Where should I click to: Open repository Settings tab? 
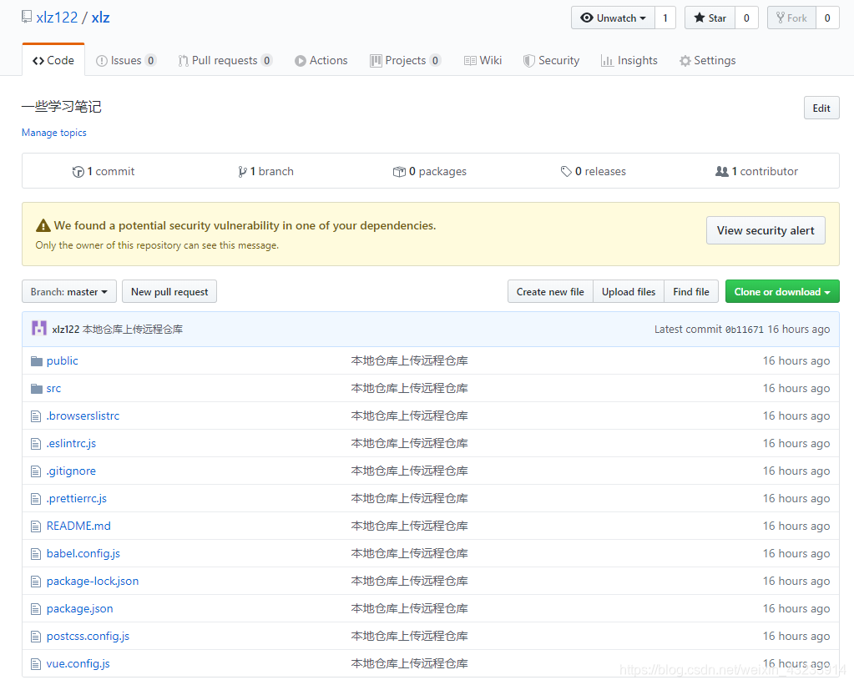tap(707, 60)
